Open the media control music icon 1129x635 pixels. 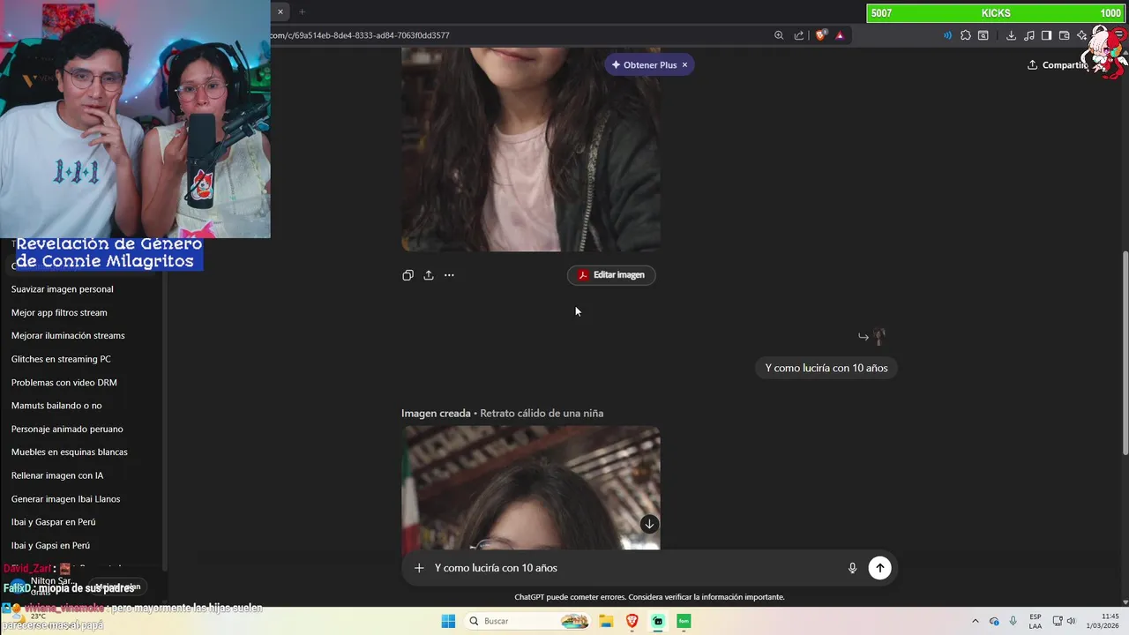tap(1028, 35)
